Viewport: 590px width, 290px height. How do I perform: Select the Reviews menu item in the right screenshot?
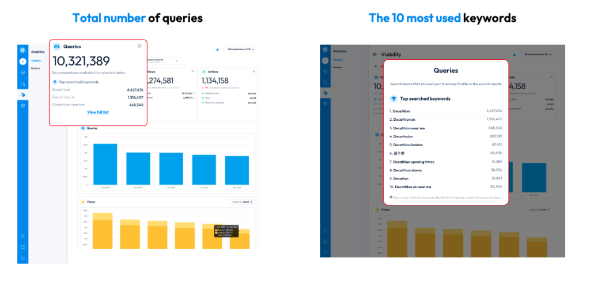pos(337,67)
